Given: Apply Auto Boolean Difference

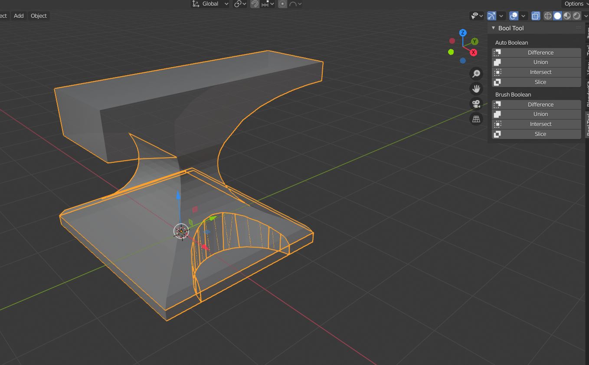Looking at the screenshot, I should click(537, 52).
